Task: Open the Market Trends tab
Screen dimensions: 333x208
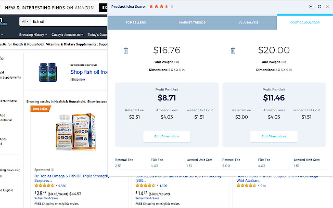Action: [191, 23]
